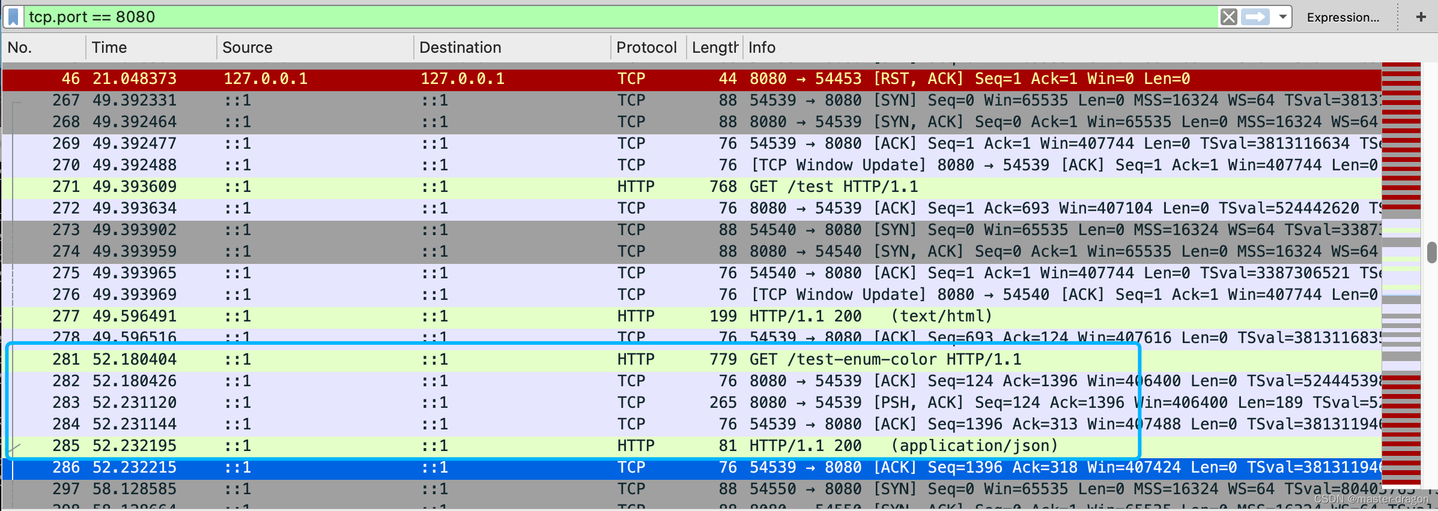This screenshot has height=511, width=1438.
Task: Sort by the Source column header
Action: tap(315, 47)
